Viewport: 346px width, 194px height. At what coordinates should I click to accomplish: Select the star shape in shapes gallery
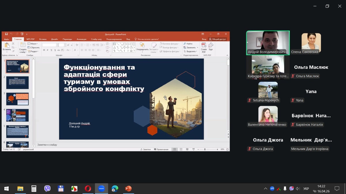(x=131, y=51)
